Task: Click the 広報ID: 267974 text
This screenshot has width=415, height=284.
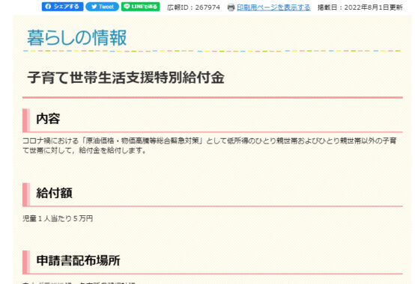Action: pyautogui.click(x=193, y=7)
